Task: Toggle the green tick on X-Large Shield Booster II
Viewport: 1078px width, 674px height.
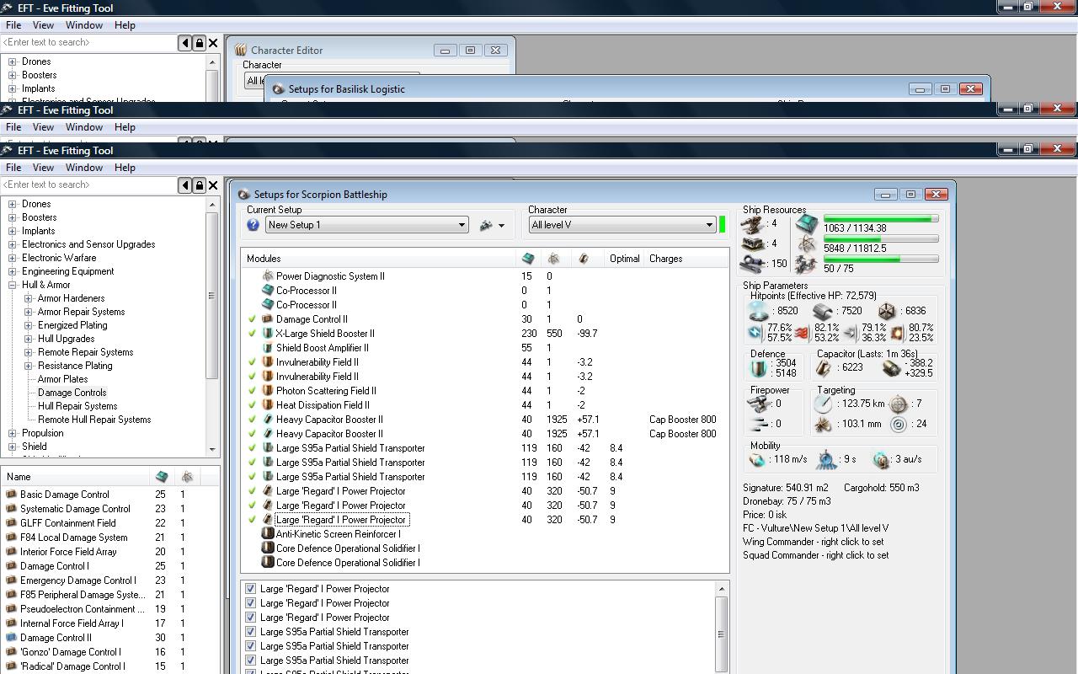Action: (252, 334)
